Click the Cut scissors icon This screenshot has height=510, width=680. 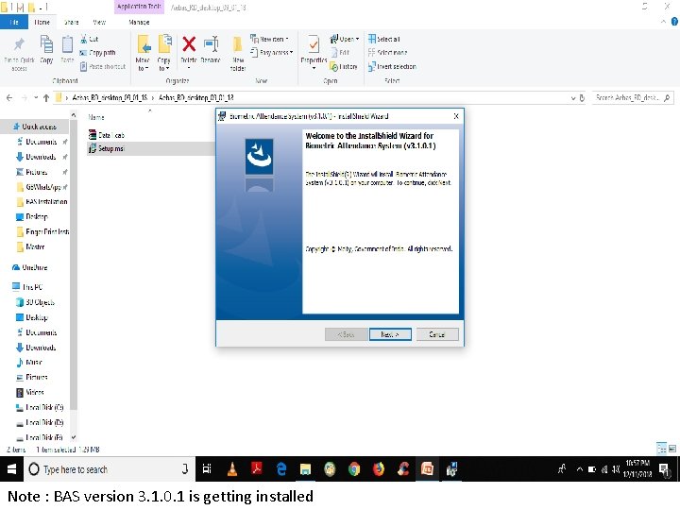pos(84,39)
